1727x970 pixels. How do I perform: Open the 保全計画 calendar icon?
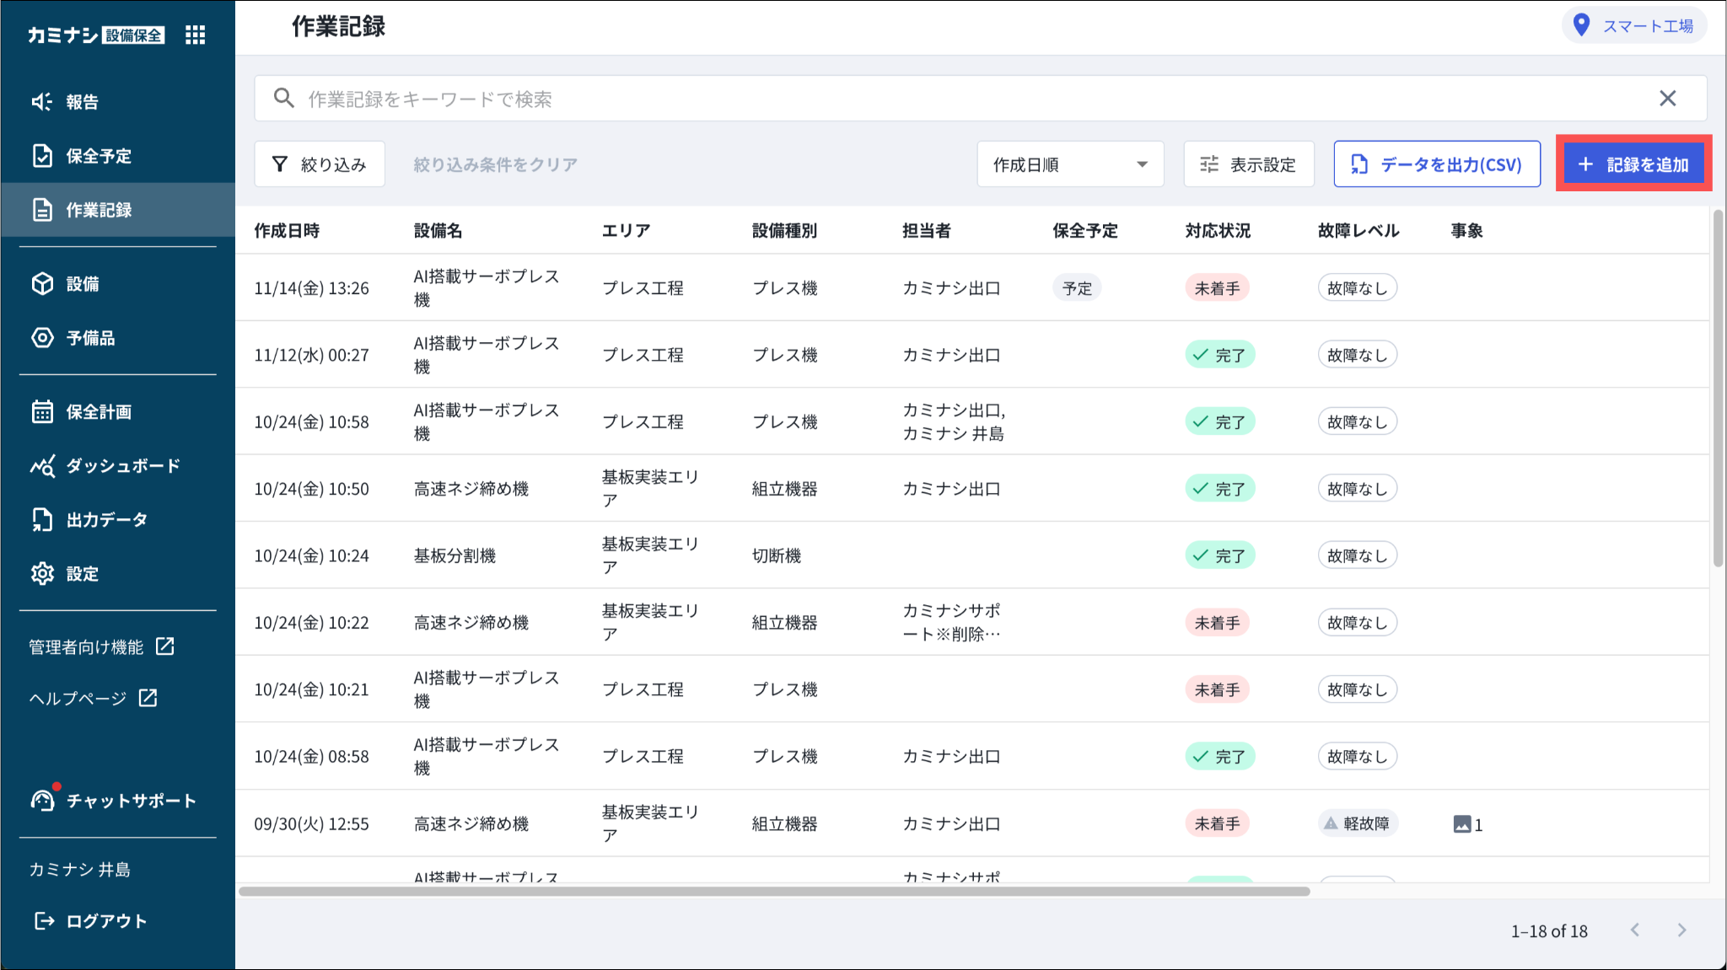tap(42, 412)
